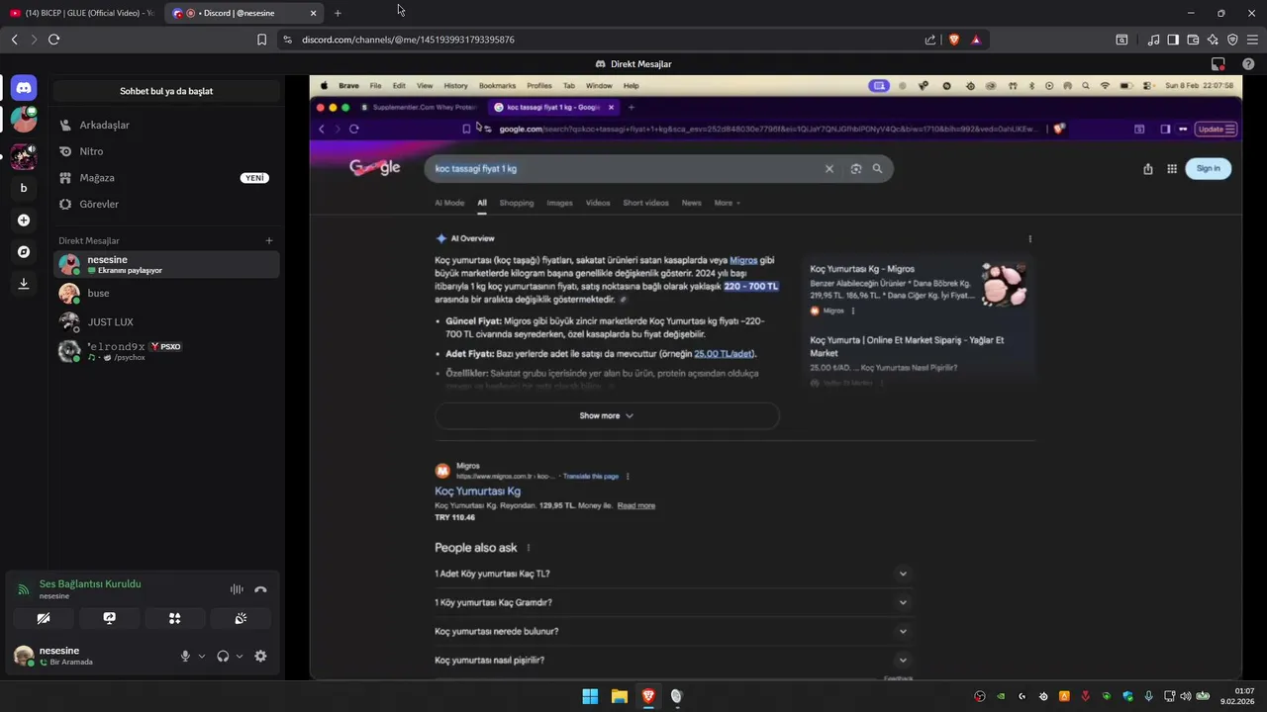
Task: Open Brave VPN shield icon
Action: 1232,40
